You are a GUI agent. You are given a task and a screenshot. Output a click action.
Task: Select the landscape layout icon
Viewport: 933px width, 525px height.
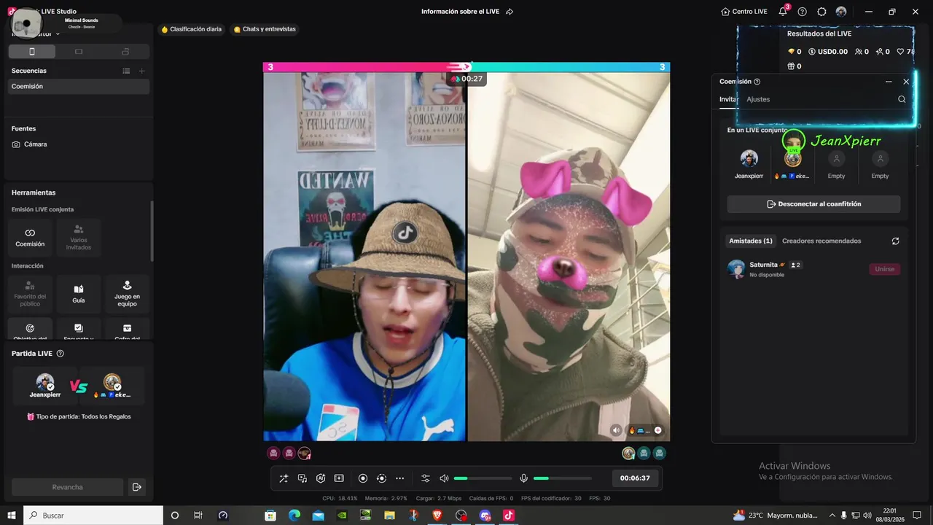click(x=79, y=52)
